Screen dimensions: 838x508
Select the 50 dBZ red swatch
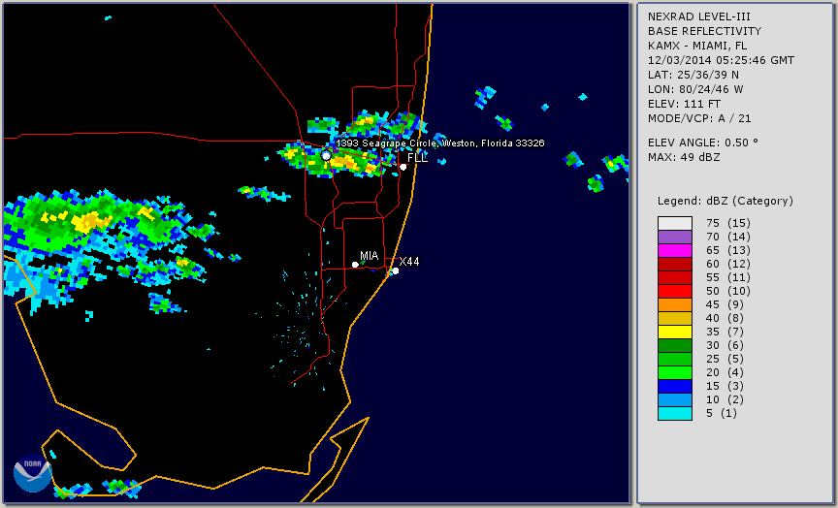675,291
